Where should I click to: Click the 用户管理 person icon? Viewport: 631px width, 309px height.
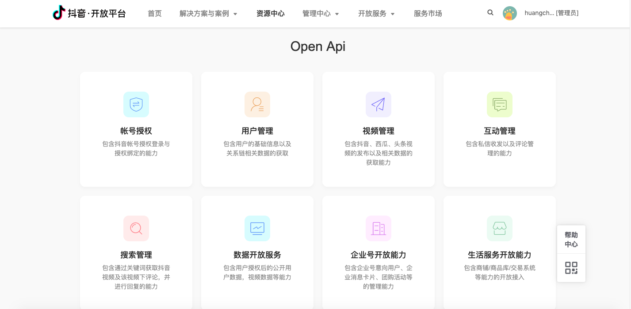tap(257, 104)
